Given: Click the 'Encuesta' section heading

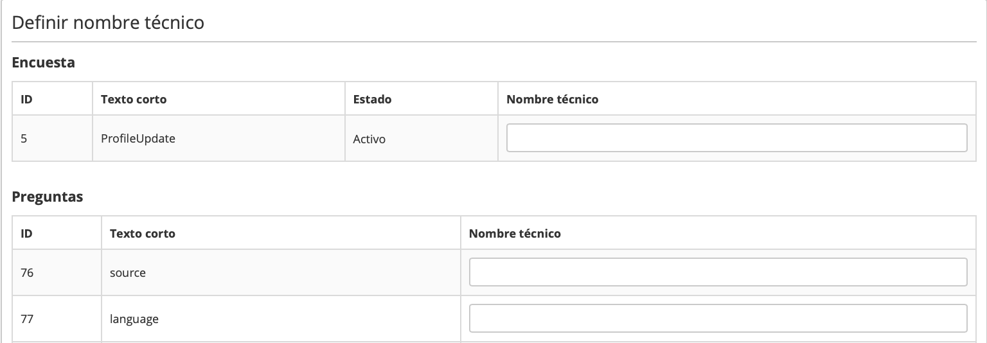Looking at the screenshot, I should pyautogui.click(x=44, y=62).
